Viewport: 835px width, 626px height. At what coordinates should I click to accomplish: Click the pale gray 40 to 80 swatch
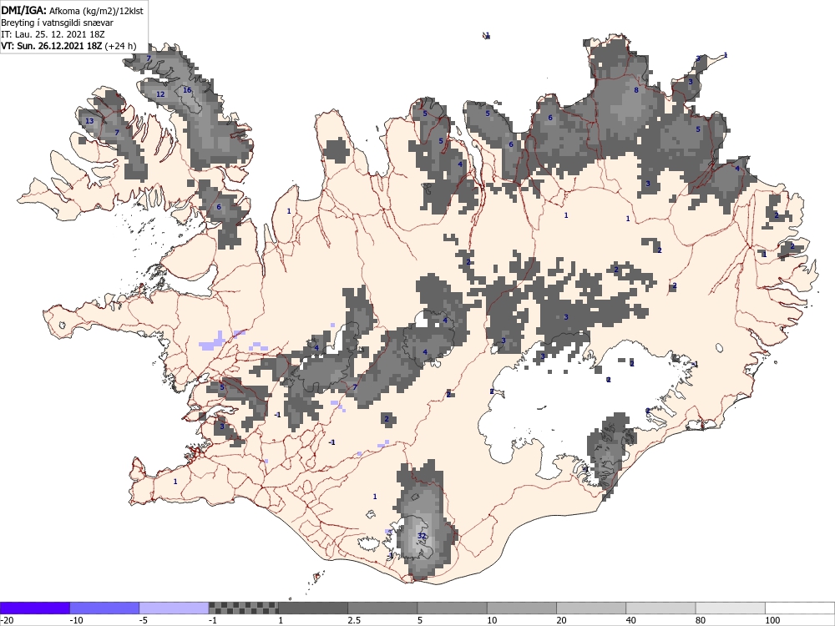click(x=660, y=608)
